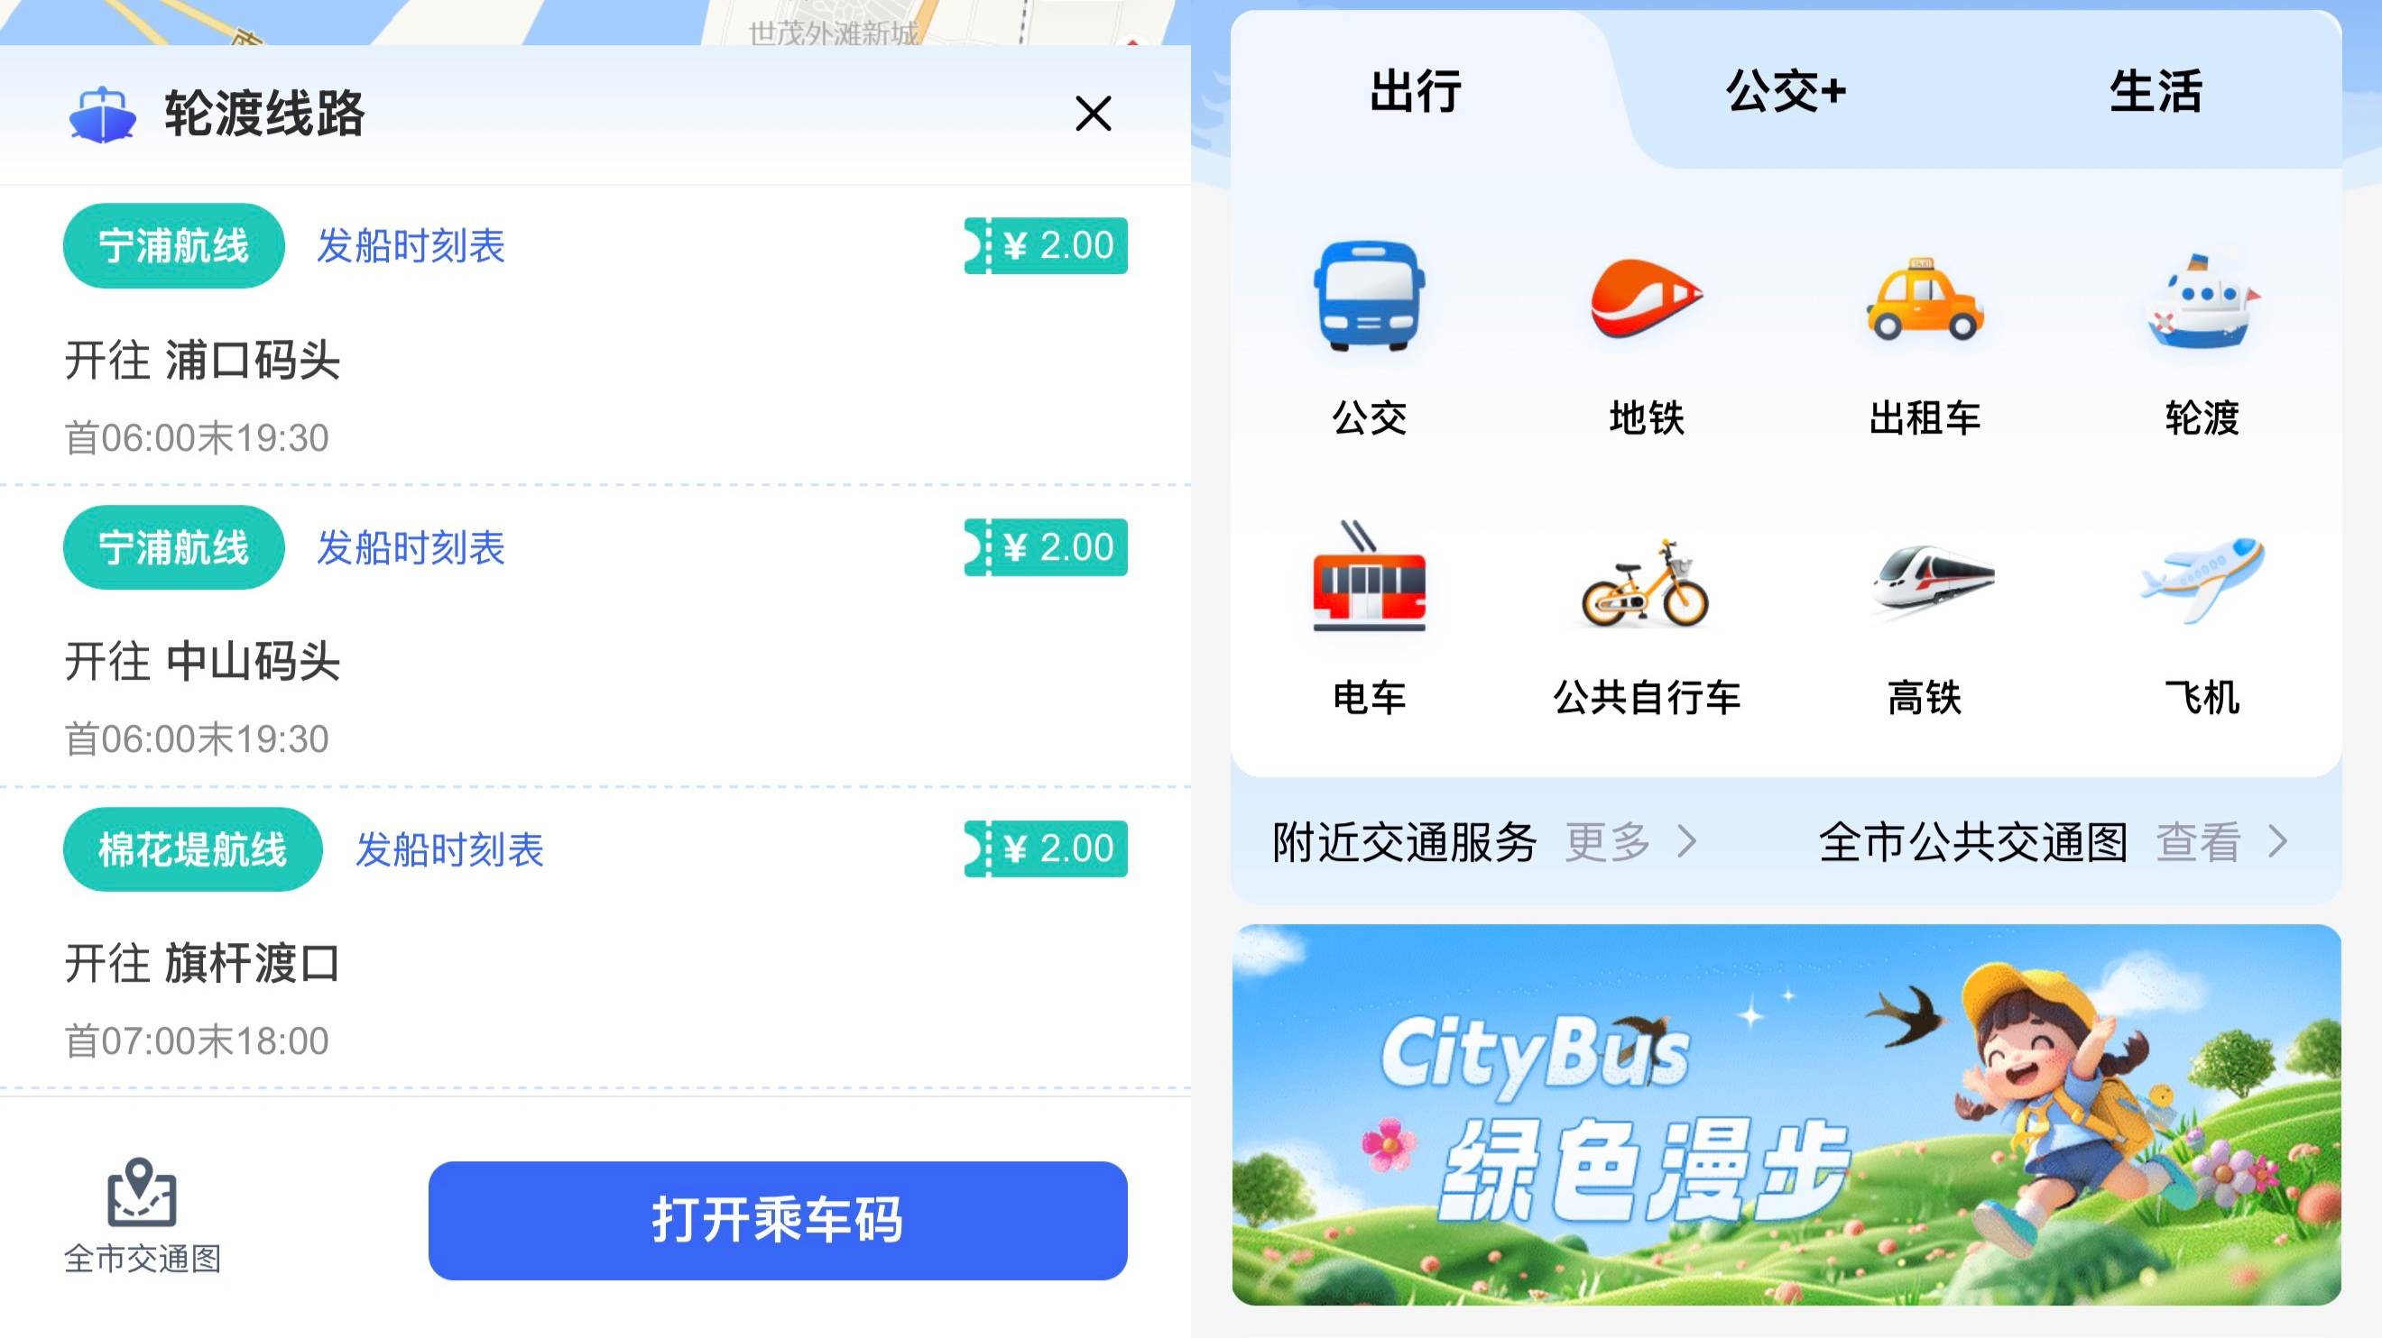This screenshot has height=1338, width=2382.
Task: Open the 公交 bus icon
Action: [x=1370, y=298]
